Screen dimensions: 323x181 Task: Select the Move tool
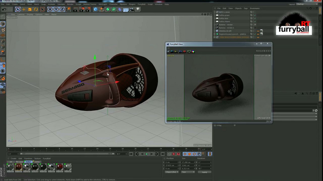pos(24,9)
